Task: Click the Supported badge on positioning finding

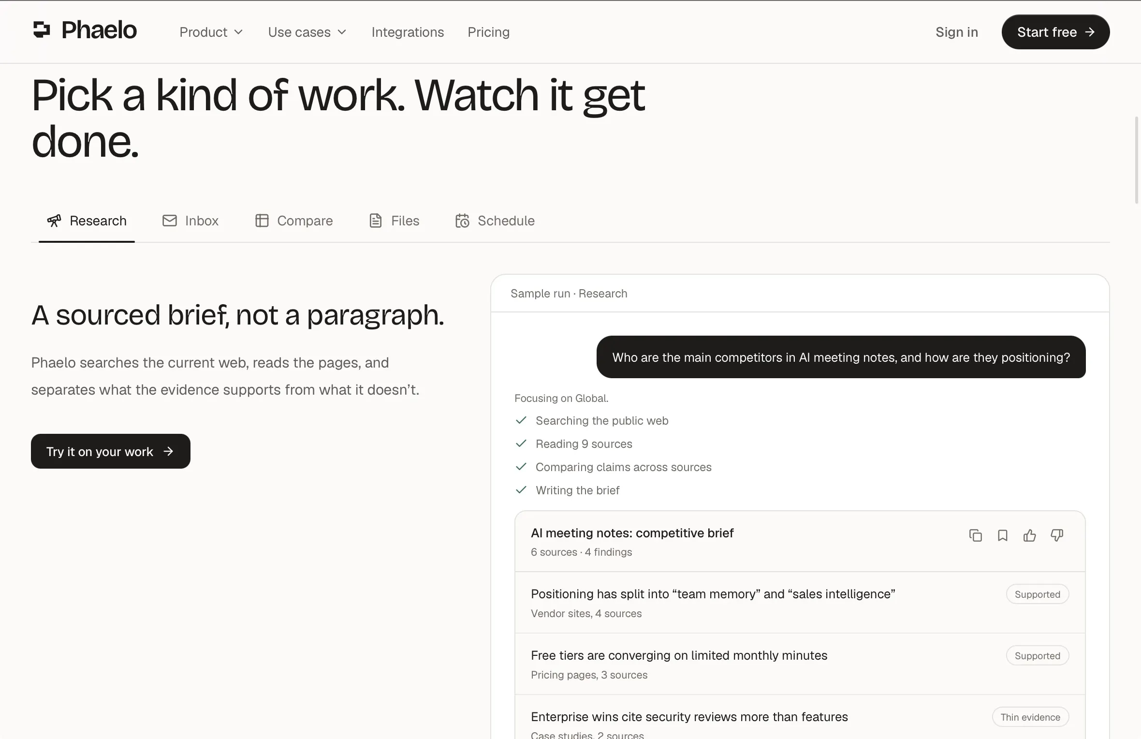Action: [1038, 594]
